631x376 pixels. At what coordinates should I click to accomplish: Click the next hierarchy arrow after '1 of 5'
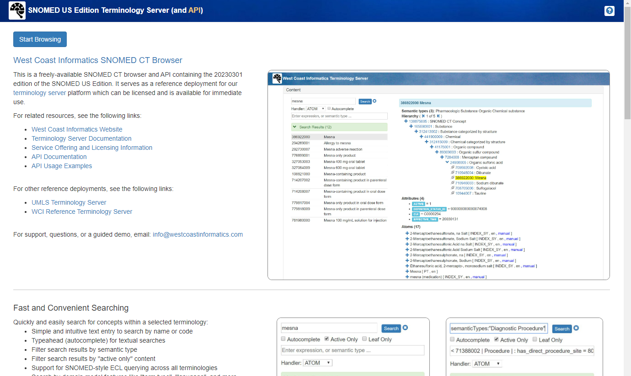(x=438, y=116)
